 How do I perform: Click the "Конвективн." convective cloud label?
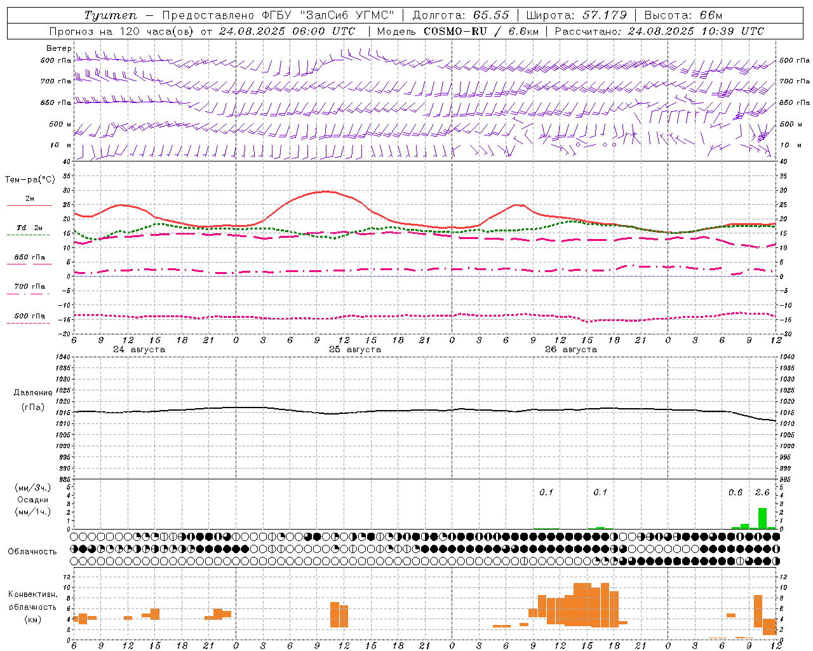33,594
